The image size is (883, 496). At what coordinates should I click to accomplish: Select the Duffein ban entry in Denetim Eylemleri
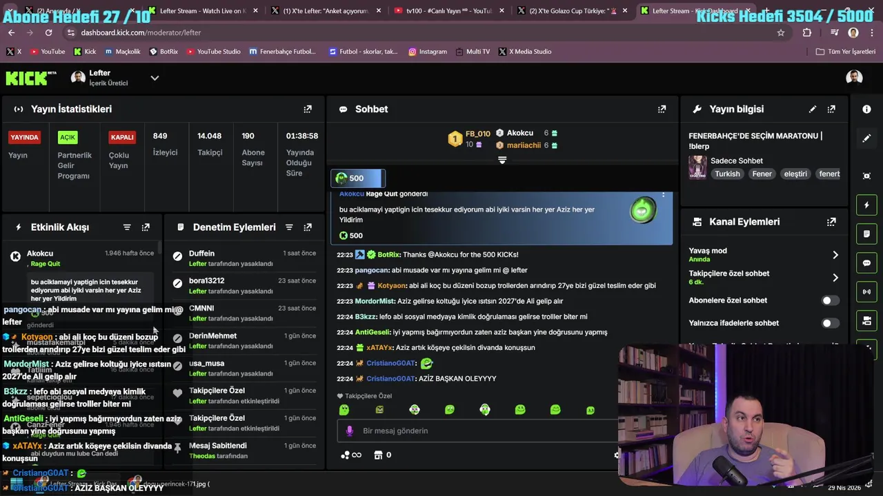coord(244,258)
